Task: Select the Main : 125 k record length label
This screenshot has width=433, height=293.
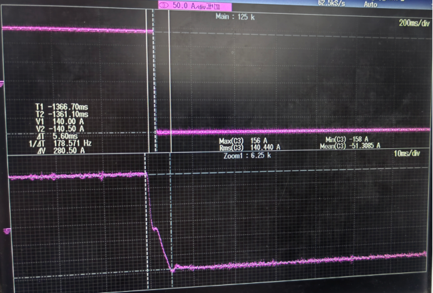Action: [235, 17]
